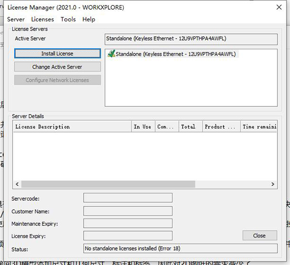
Task: Click the Servercode: label
Action: [26, 199]
